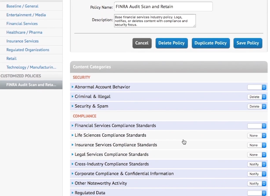Expand Regulated Data category triangle

(x=73, y=193)
